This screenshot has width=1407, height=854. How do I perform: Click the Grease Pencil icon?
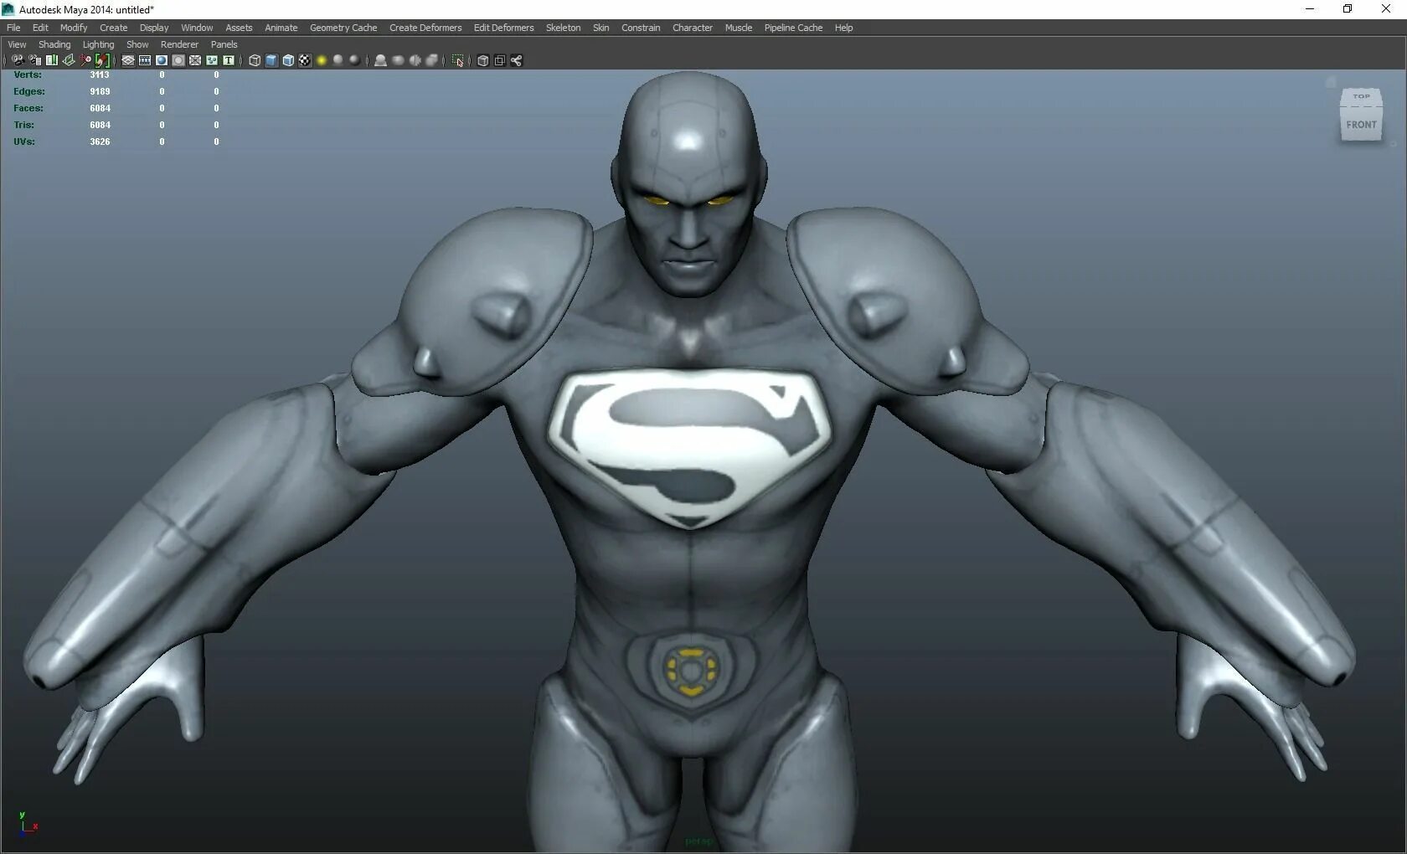coord(102,60)
